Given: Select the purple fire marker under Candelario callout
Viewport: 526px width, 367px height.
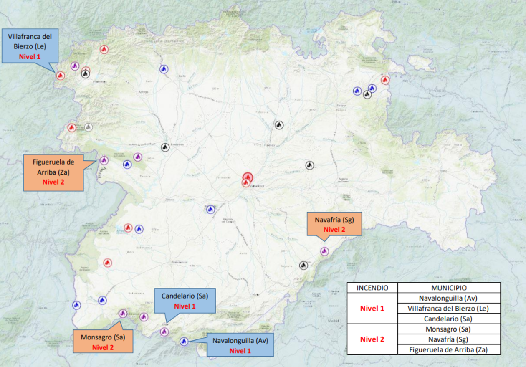Looking at the screenshot, I should click(164, 332).
